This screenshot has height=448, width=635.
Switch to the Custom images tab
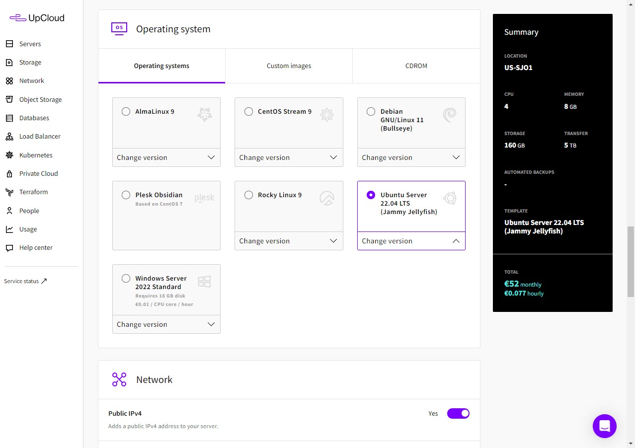289,66
